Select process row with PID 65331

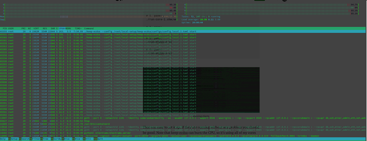[183, 34]
